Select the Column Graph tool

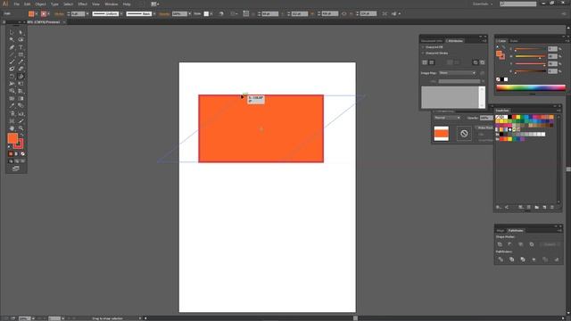tap(21, 113)
